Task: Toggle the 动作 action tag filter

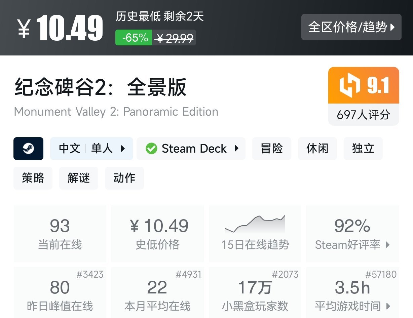Action: click(x=124, y=178)
